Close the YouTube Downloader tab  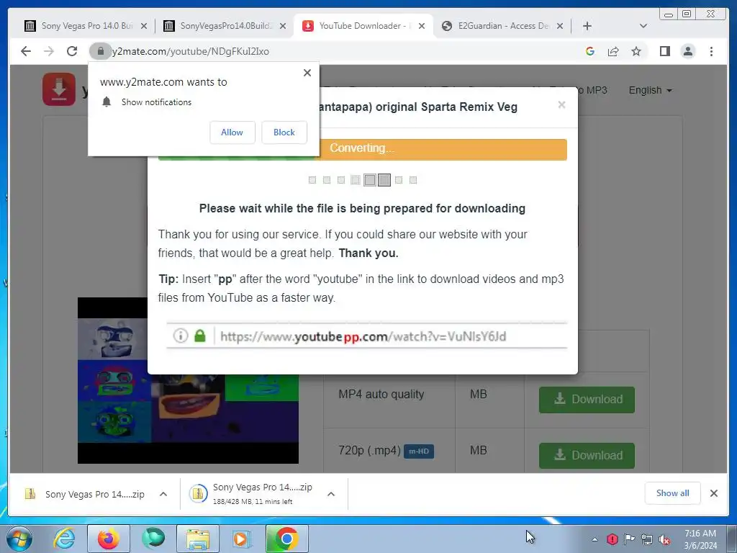(422, 27)
